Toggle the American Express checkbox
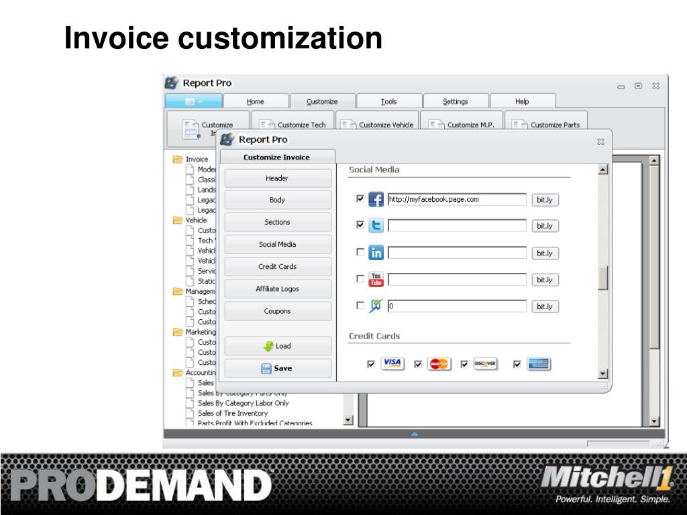The height and width of the screenshot is (515, 687). [517, 364]
